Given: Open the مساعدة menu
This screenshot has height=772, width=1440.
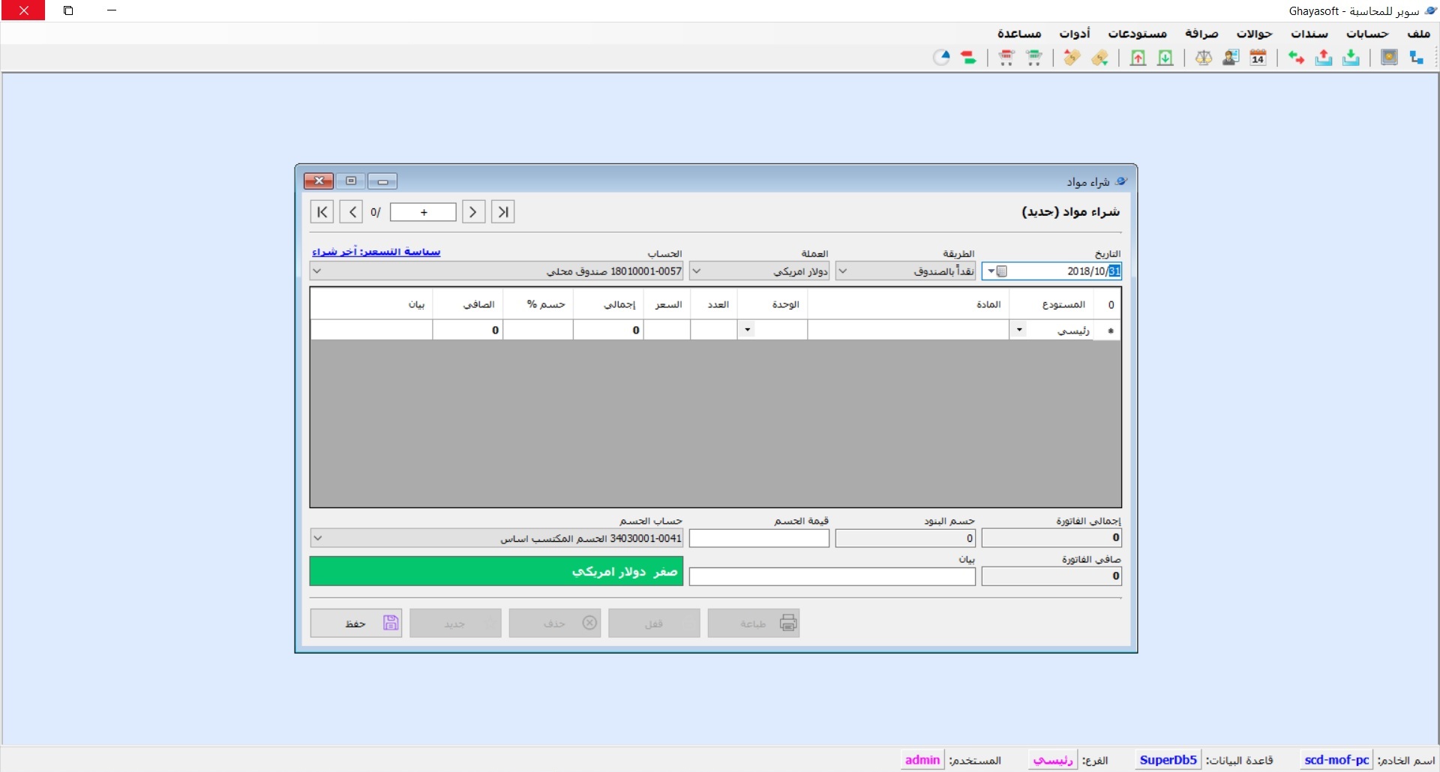Looking at the screenshot, I should (1019, 34).
